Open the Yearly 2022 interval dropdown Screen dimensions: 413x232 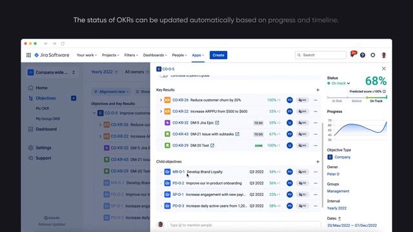pos(105,72)
